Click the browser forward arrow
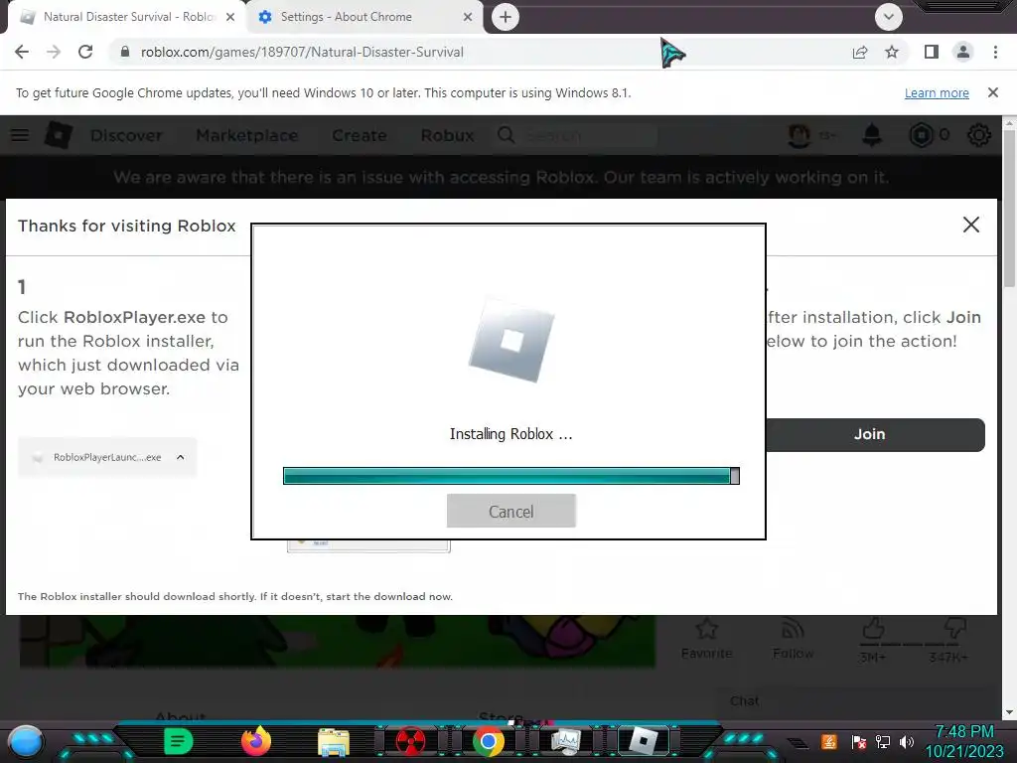This screenshot has height=763, width=1017. click(54, 52)
